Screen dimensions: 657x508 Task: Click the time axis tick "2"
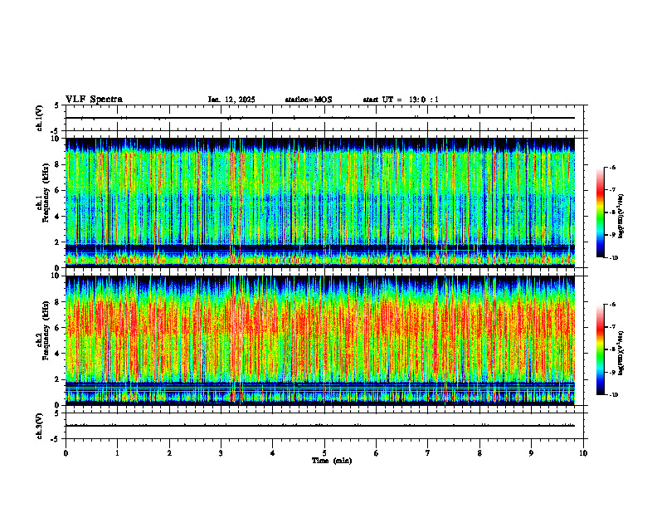[169, 453]
